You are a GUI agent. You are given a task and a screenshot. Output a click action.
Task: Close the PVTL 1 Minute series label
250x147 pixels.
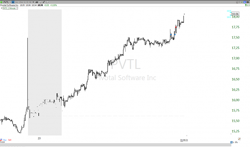[17, 8]
